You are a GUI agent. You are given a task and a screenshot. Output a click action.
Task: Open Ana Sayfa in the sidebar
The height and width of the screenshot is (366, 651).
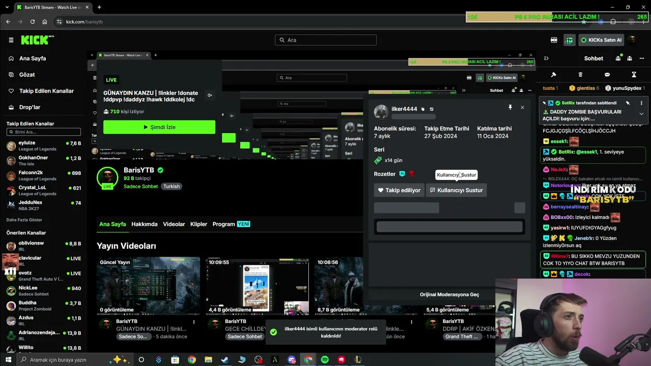tap(33, 58)
